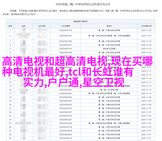Click the "姓名" column header
162x141 pixels.
point(23,26)
